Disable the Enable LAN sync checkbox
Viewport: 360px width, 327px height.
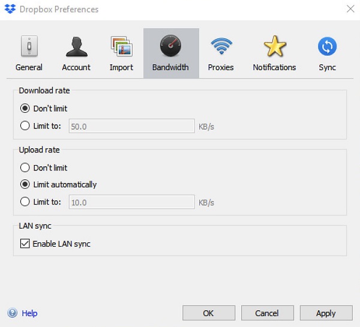pos(25,244)
